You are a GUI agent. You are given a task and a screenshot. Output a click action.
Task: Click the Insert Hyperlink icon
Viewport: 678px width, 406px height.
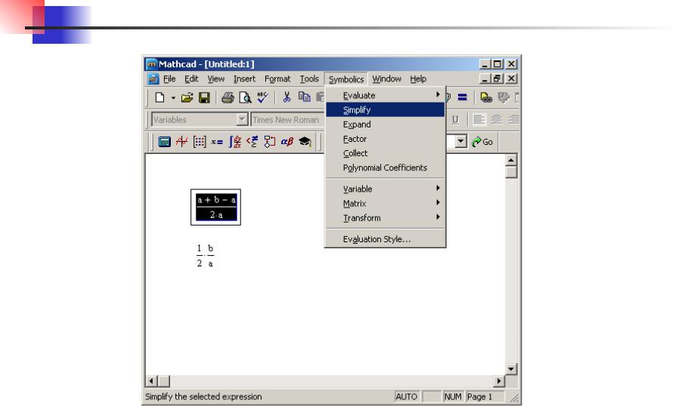coord(486,97)
